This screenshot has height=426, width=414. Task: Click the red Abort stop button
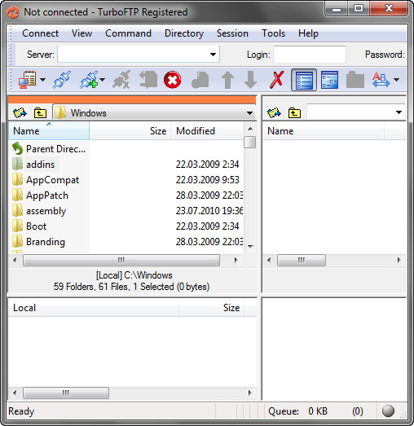coord(172,80)
